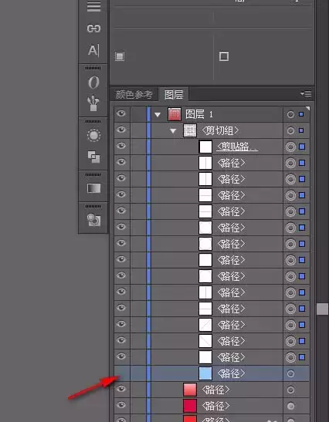Toggle visibility of the 剪切组 row
Viewport: 329px width, 422px height.
pos(121,130)
